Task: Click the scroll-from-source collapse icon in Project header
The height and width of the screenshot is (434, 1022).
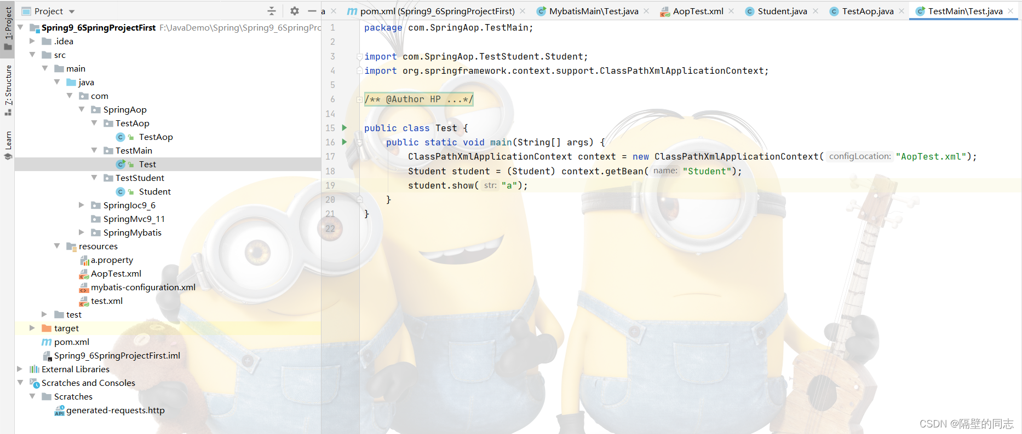Action: pyautogui.click(x=272, y=11)
